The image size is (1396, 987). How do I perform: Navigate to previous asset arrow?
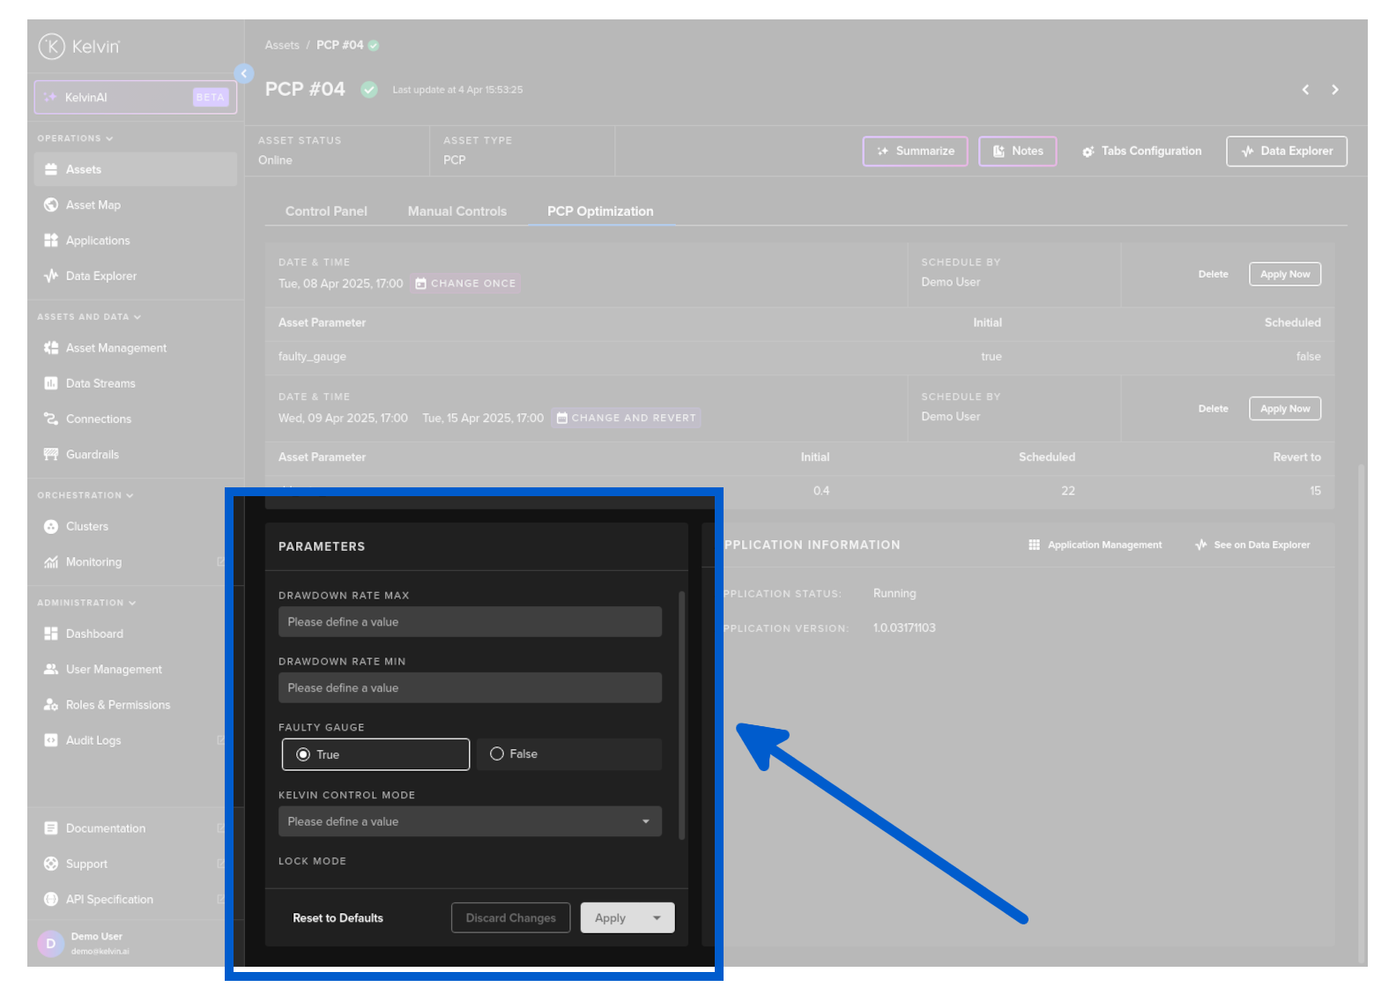(x=1305, y=90)
